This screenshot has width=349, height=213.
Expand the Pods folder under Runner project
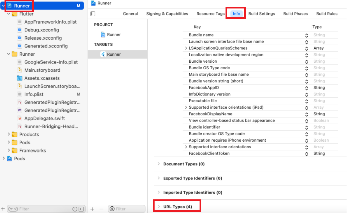tap(8, 142)
